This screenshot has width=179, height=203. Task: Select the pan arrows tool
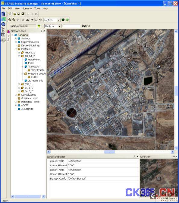[x=18, y=20]
